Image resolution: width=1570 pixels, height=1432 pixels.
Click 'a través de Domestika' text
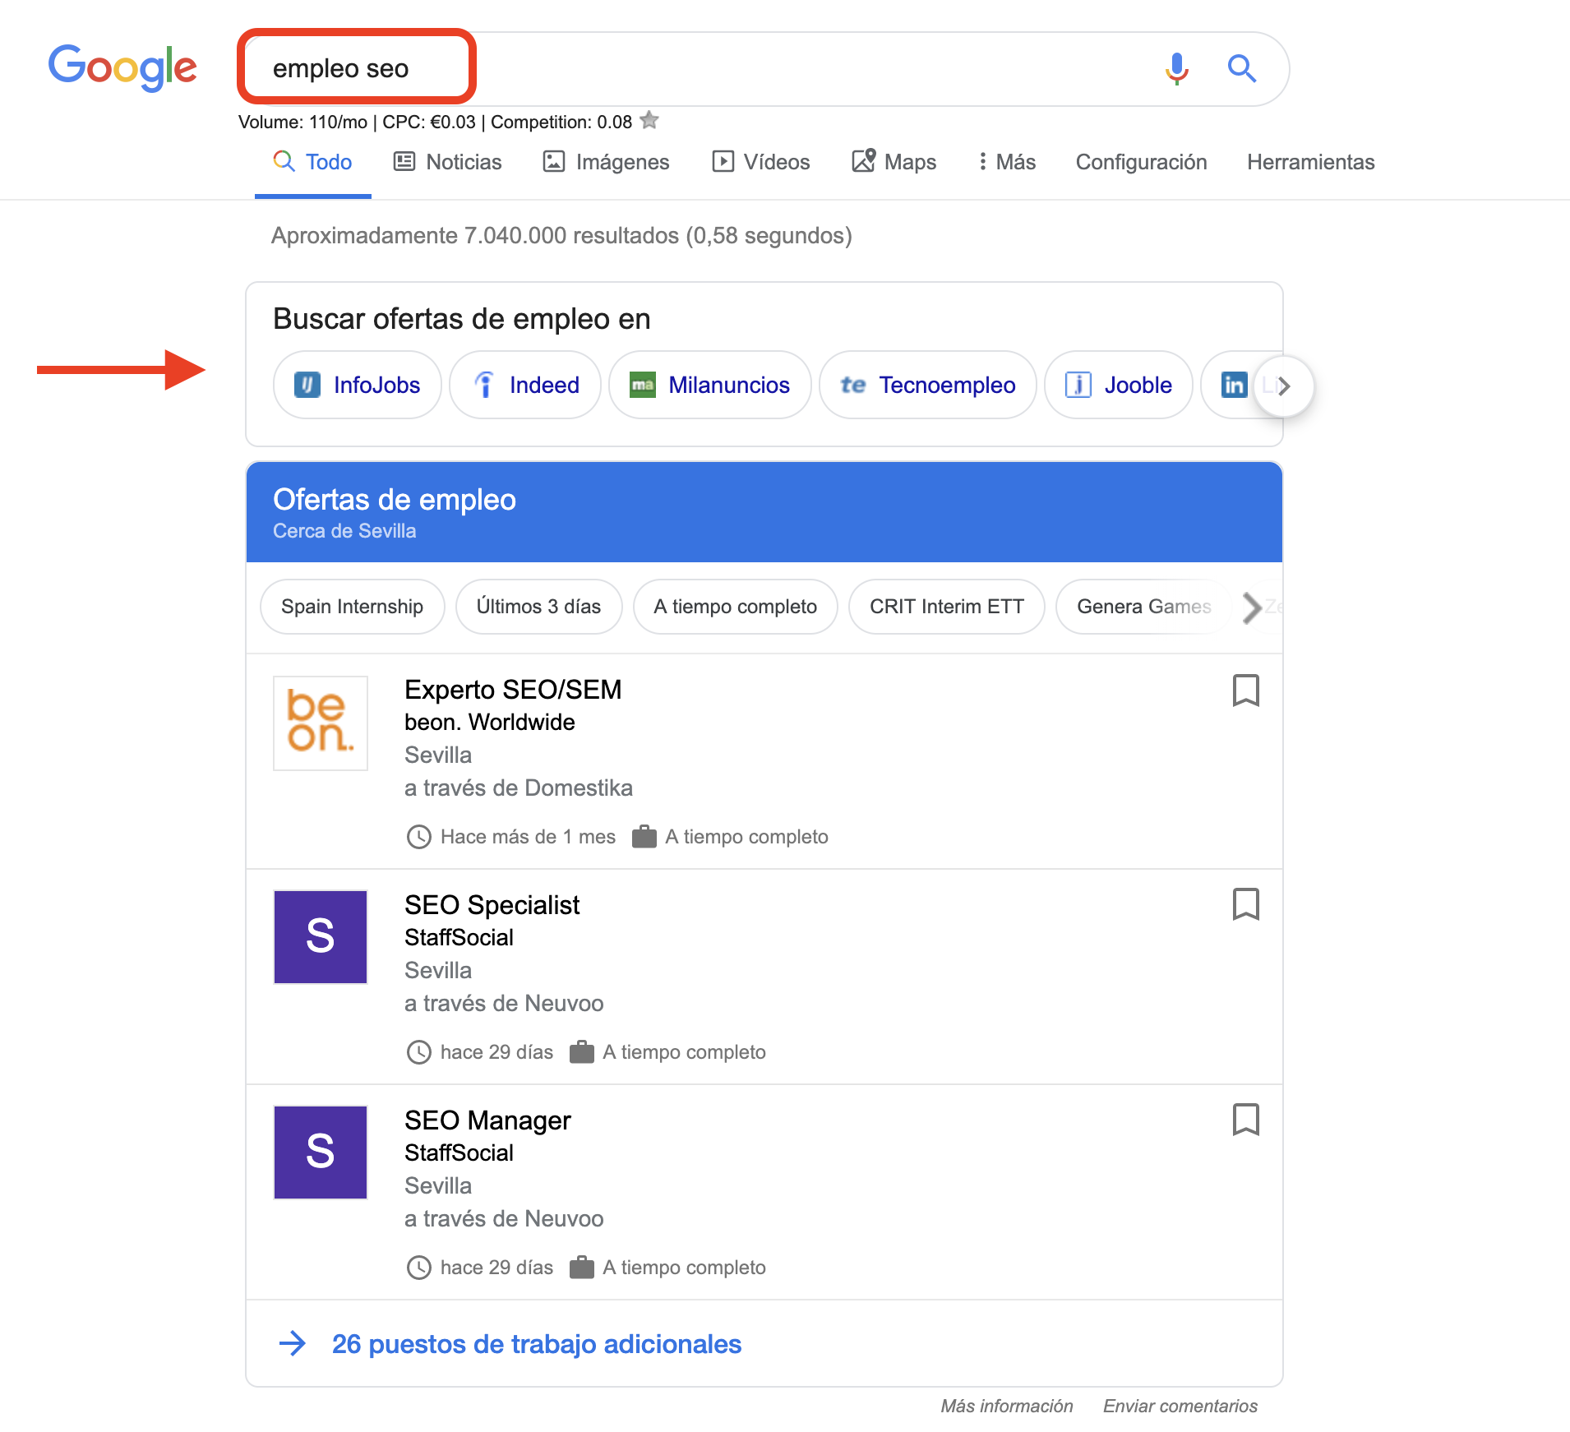519,788
